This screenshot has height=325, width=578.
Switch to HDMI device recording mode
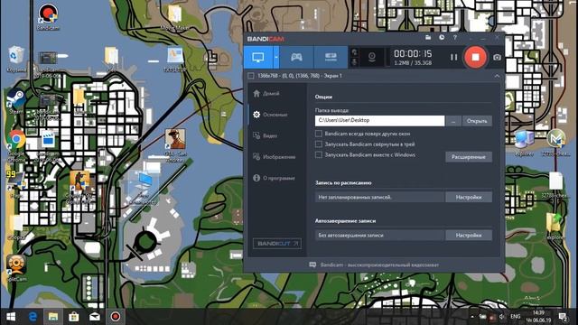pyautogui.click(x=331, y=57)
